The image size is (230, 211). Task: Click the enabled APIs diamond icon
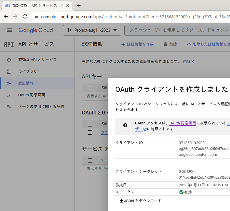coord(9,60)
